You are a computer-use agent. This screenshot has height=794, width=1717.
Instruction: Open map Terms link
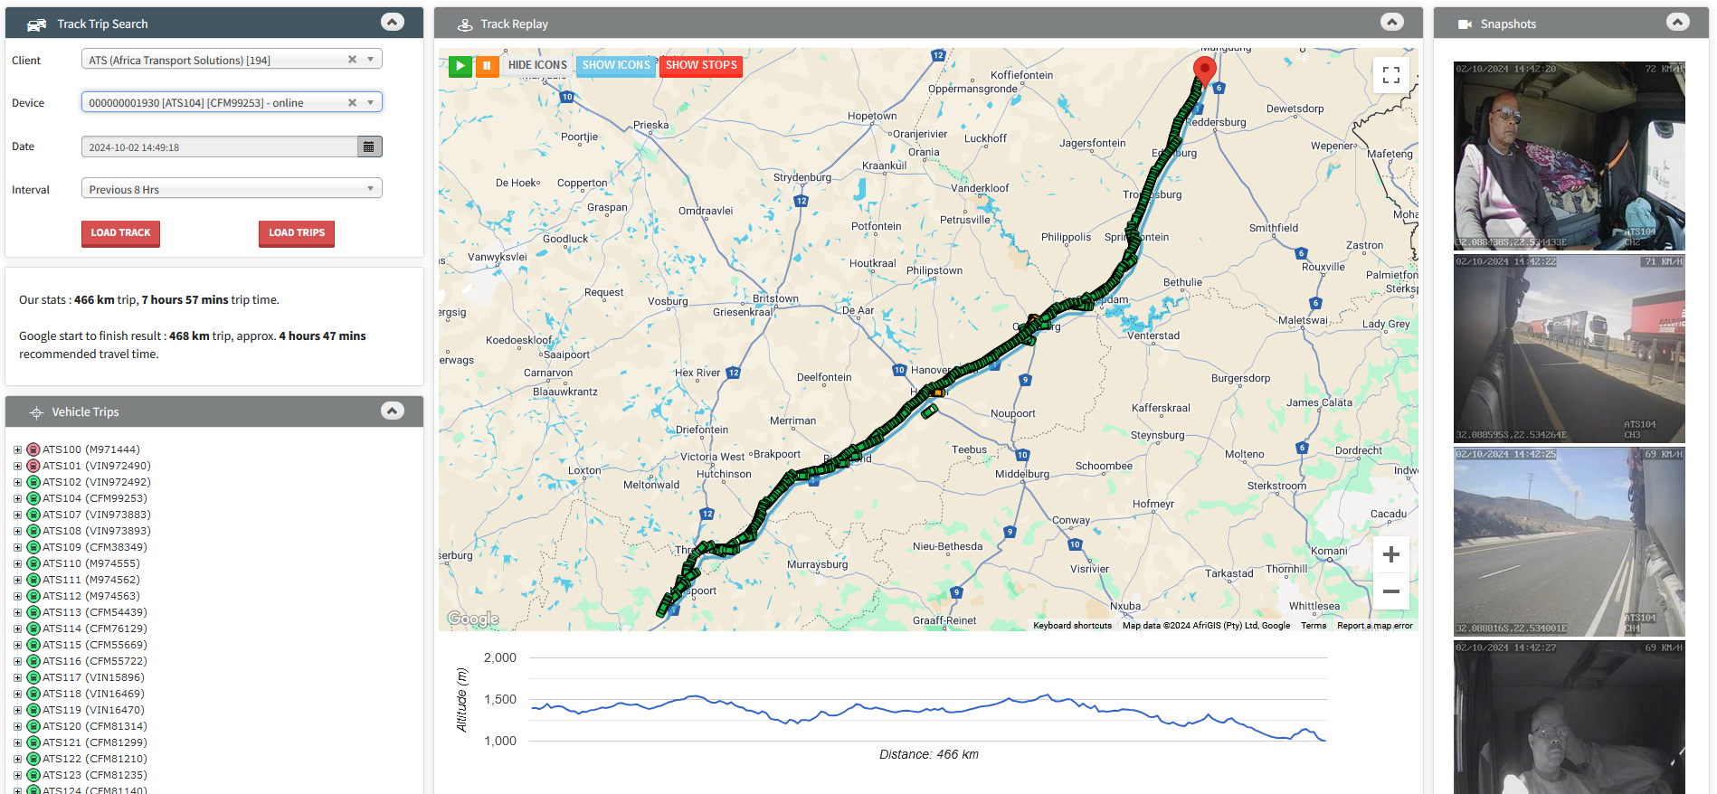coord(1314,625)
